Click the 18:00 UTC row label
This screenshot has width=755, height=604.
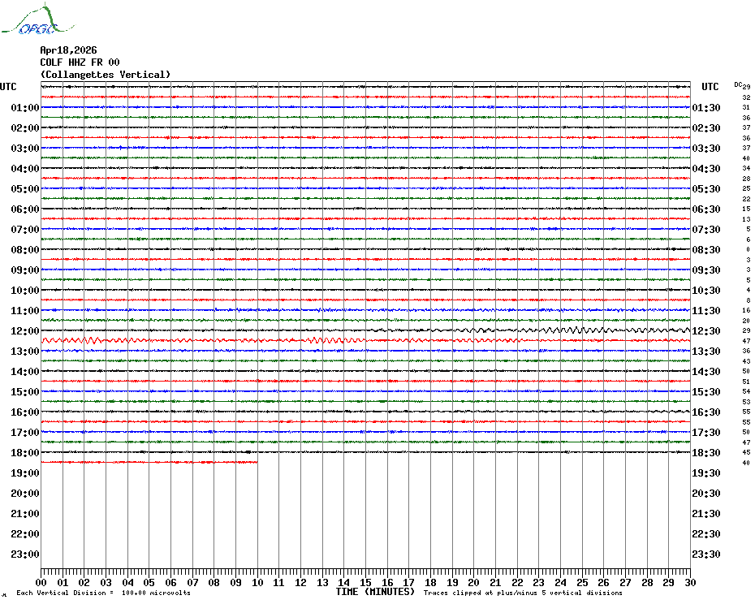[25, 453]
